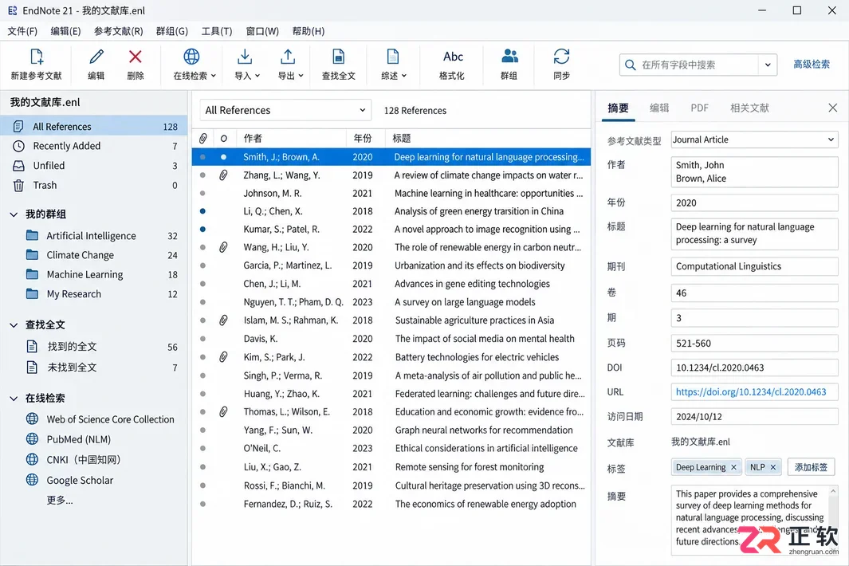The height and width of the screenshot is (566, 849).
Task: Click the 高级检索 advanced search link
Action: [811, 65]
